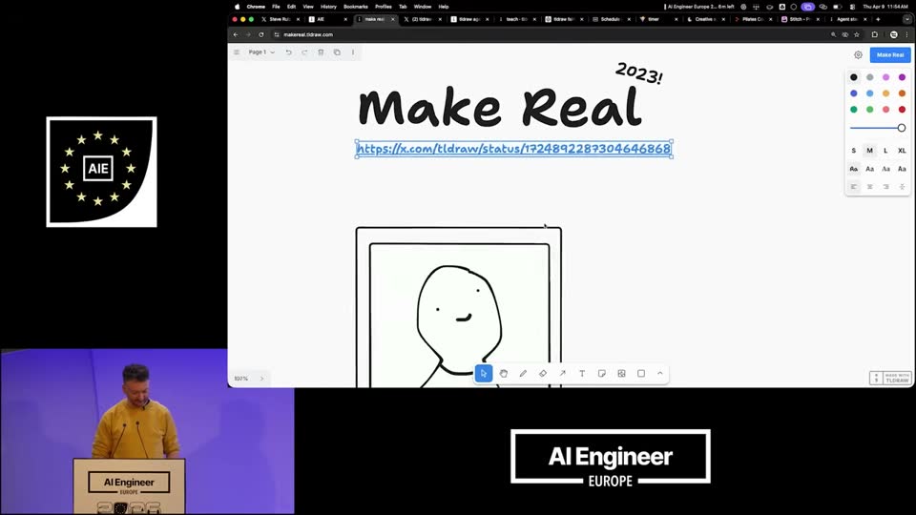Expand more tools with toolbar chevron
Viewport: 916px width, 515px height.
660,374
